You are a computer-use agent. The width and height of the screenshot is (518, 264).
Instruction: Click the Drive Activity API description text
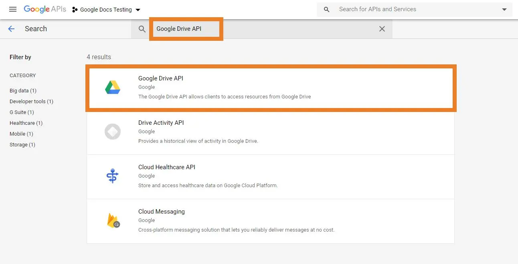click(198, 141)
